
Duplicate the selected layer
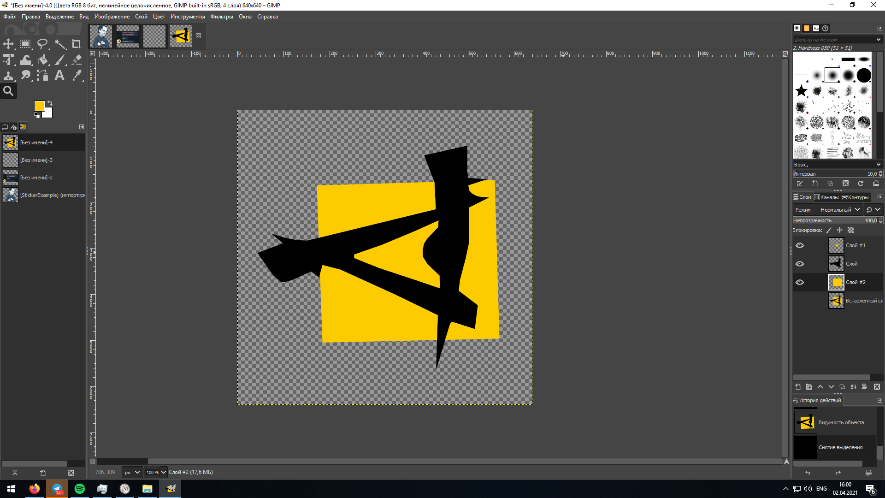(x=842, y=387)
